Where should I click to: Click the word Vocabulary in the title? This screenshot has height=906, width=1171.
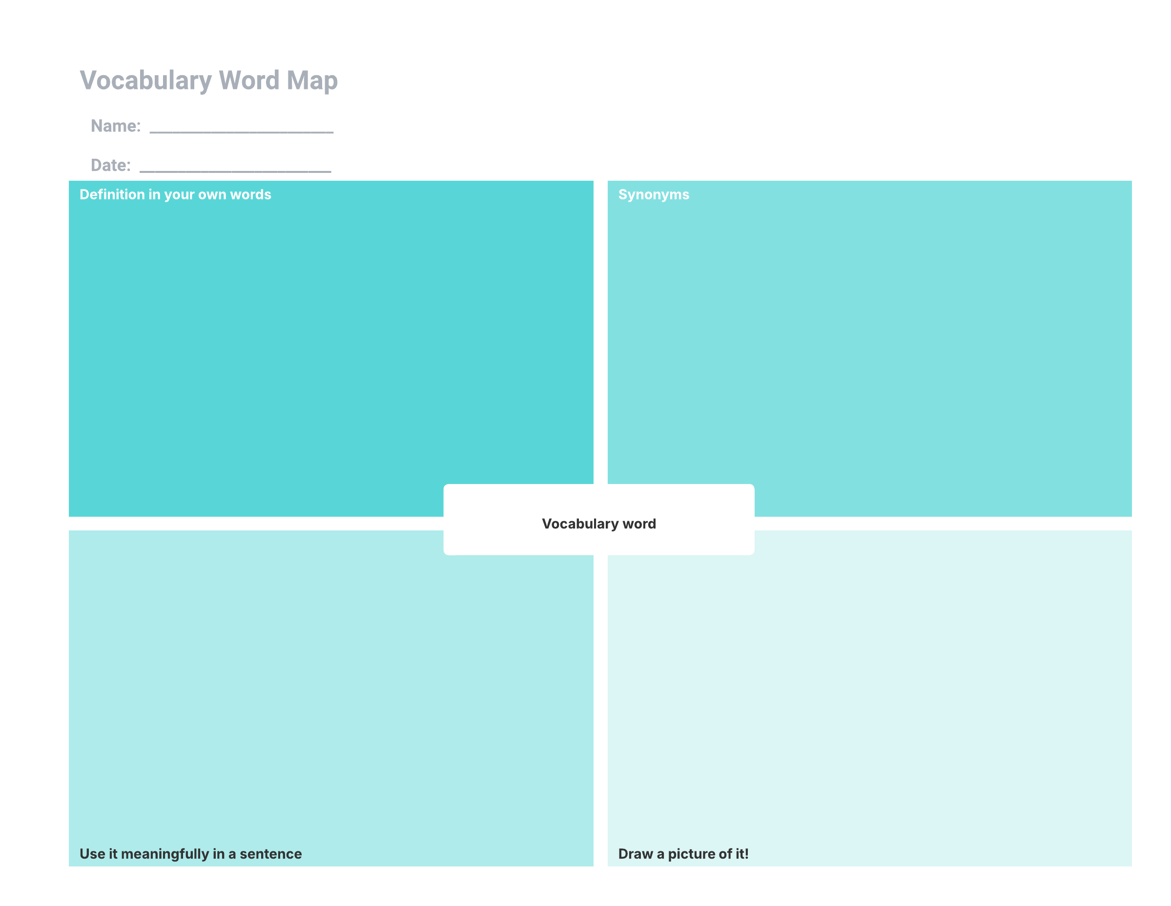146,81
